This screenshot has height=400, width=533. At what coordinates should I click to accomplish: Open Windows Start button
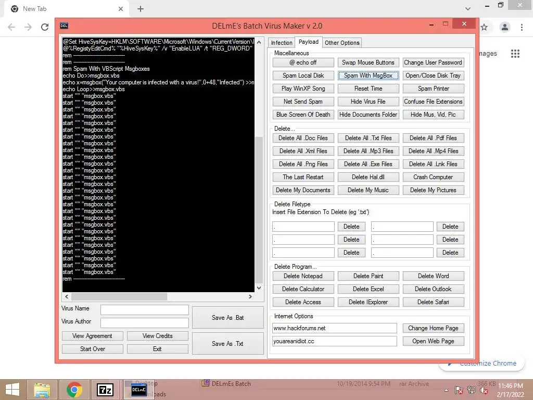pos(12,390)
